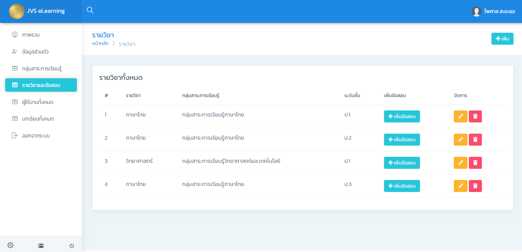Click the จัดการ column header

point(460,95)
